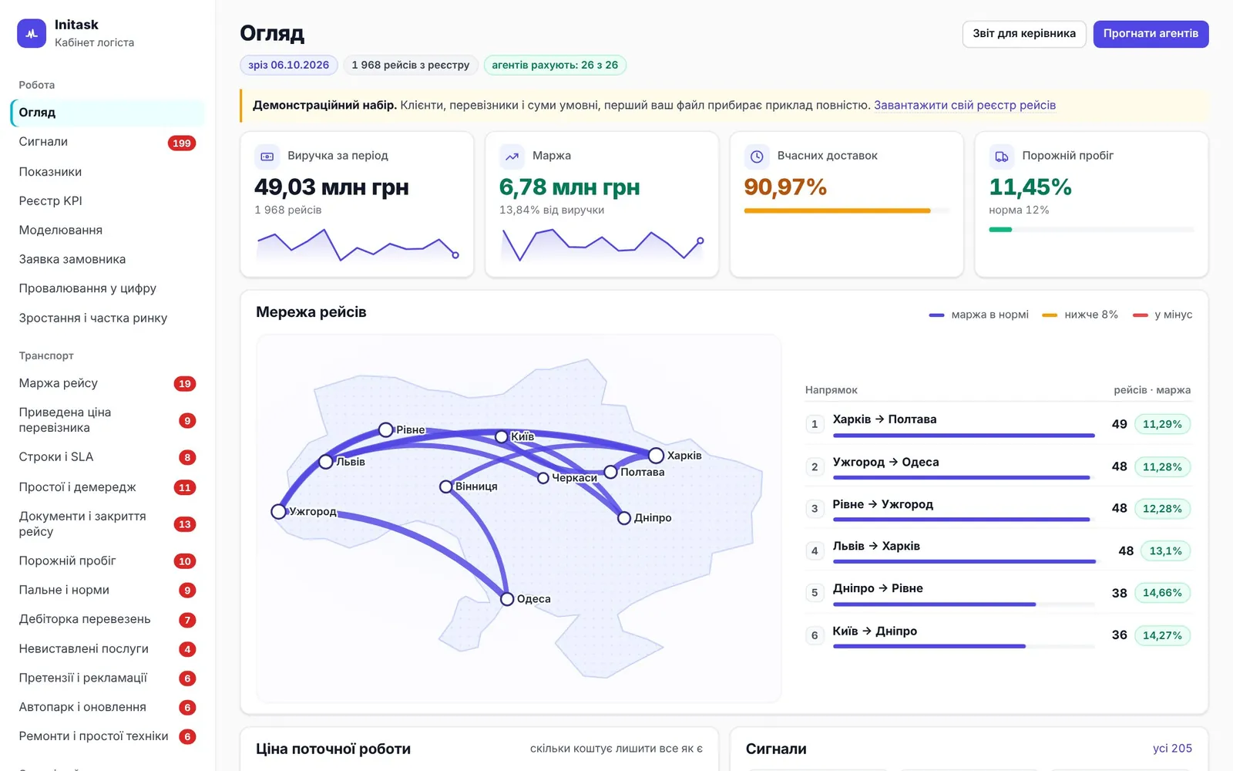
Task: Click the Вінниця node on the map
Action: pyautogui.click(x=445, y=487)
